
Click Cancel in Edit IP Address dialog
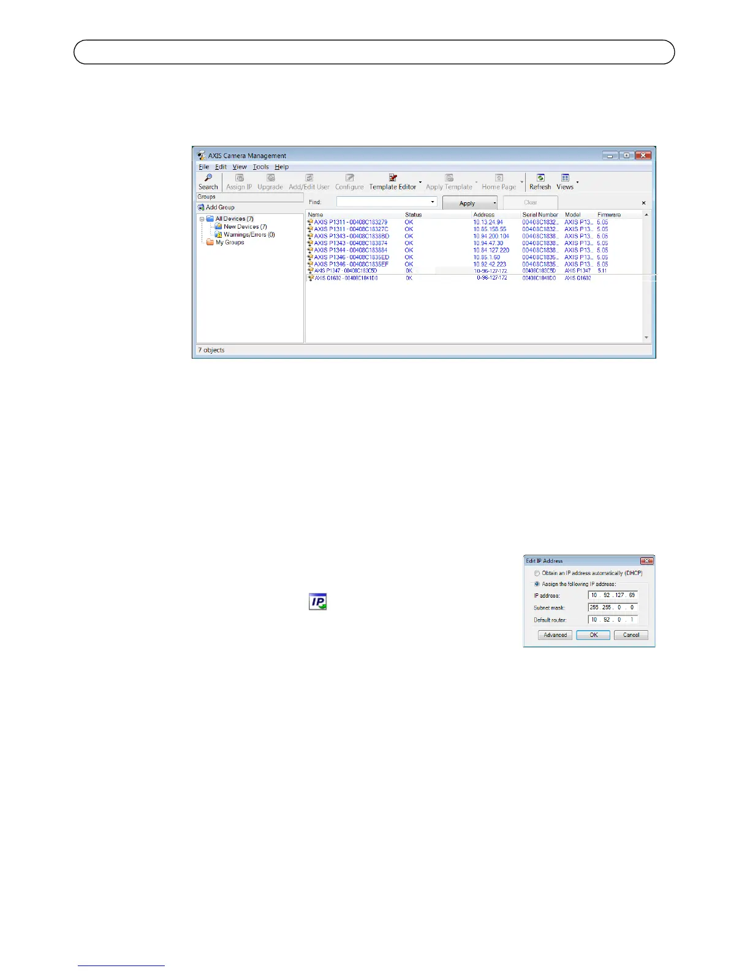pos(631,635)
